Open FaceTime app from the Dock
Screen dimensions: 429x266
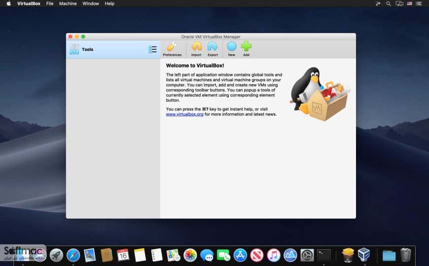click(x=223, y=255)
